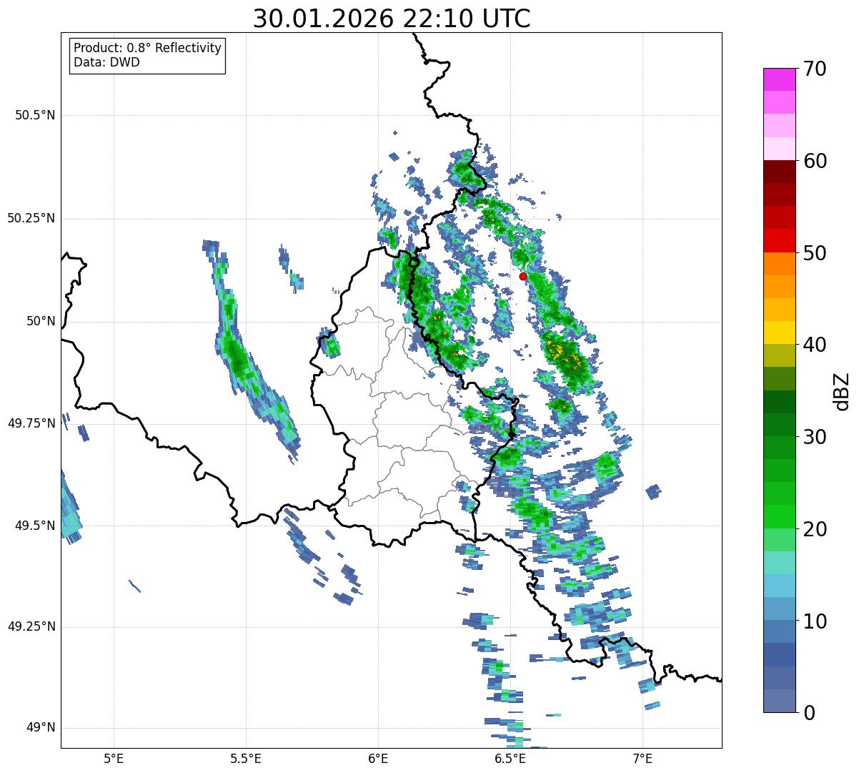Click the red radar site marker dot
The width and height of the screenshot is (859, 773).
tap(523, 276)
